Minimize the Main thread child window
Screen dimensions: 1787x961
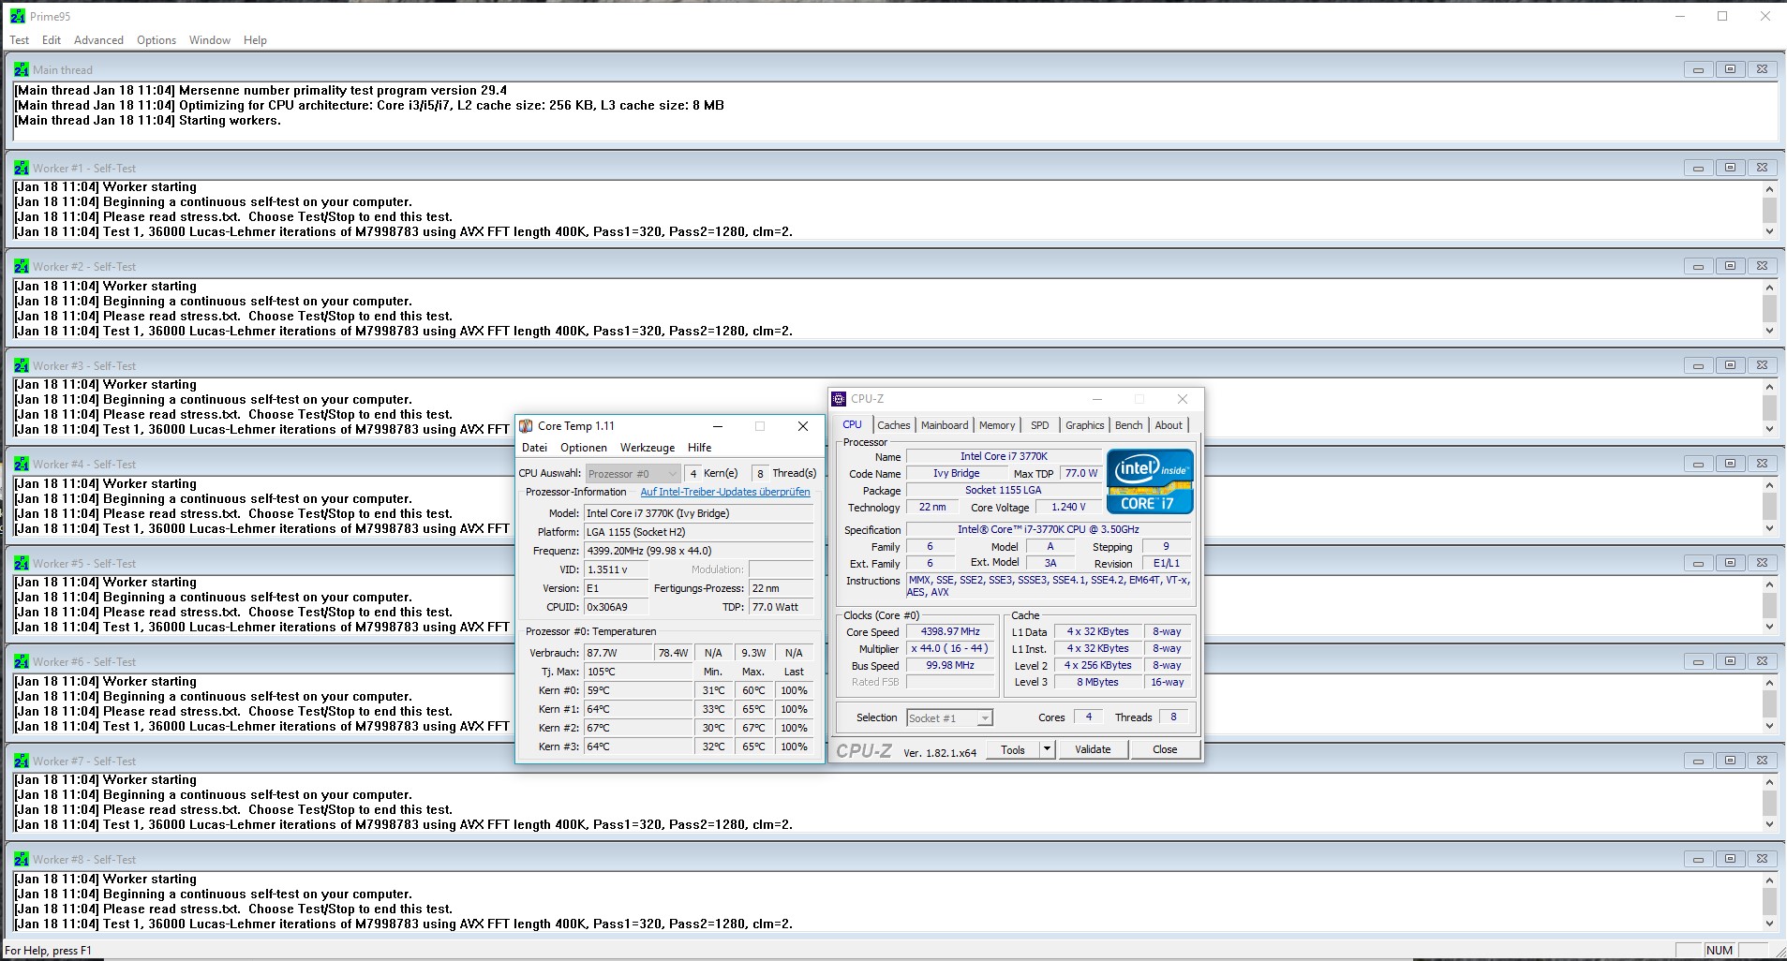coord(1698,69)
